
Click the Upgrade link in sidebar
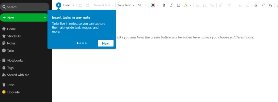tap(13, 92)
